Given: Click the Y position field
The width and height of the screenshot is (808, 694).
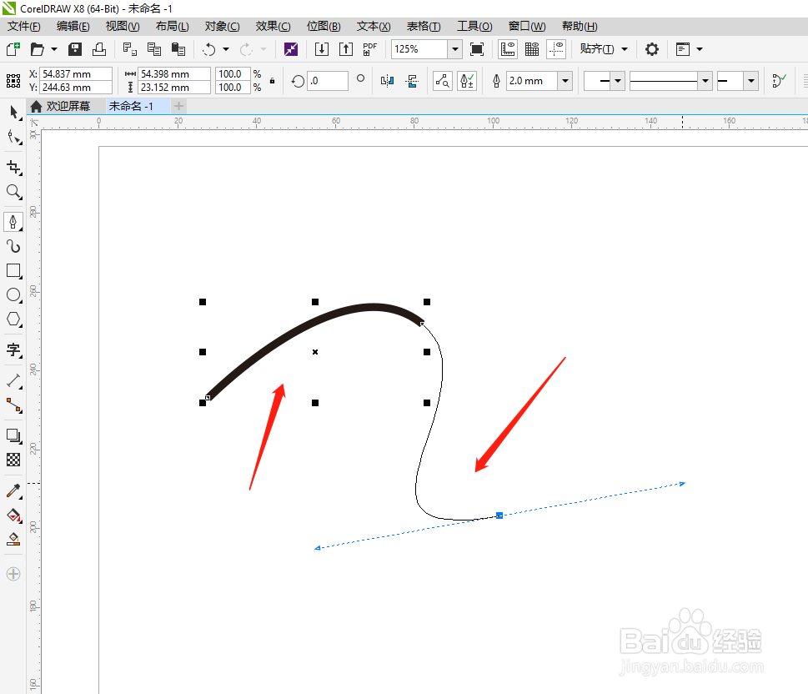Looking at the screenshot, I should coord(76,87).
